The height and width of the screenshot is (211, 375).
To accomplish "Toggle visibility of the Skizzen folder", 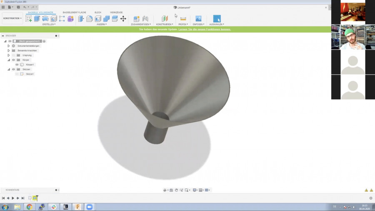I will pos(13,69).
